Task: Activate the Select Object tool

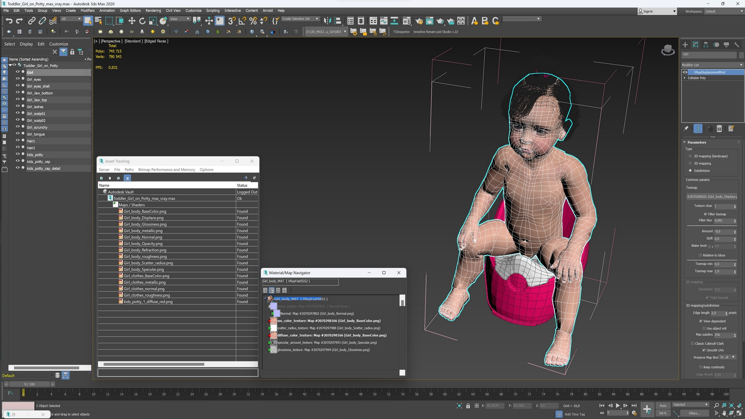Action: tap(88, 21)
